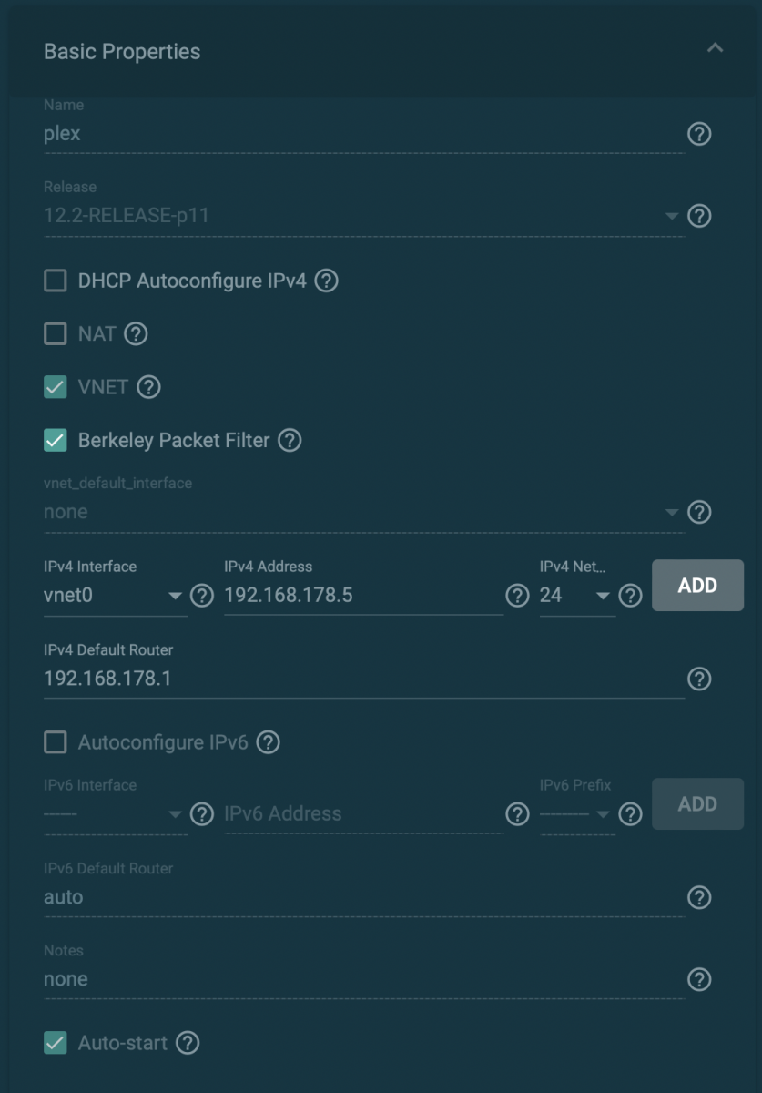Enable DHCP Autoconfigure IPv4 checkbox
762x1093 pixels.
click(56, 281)
